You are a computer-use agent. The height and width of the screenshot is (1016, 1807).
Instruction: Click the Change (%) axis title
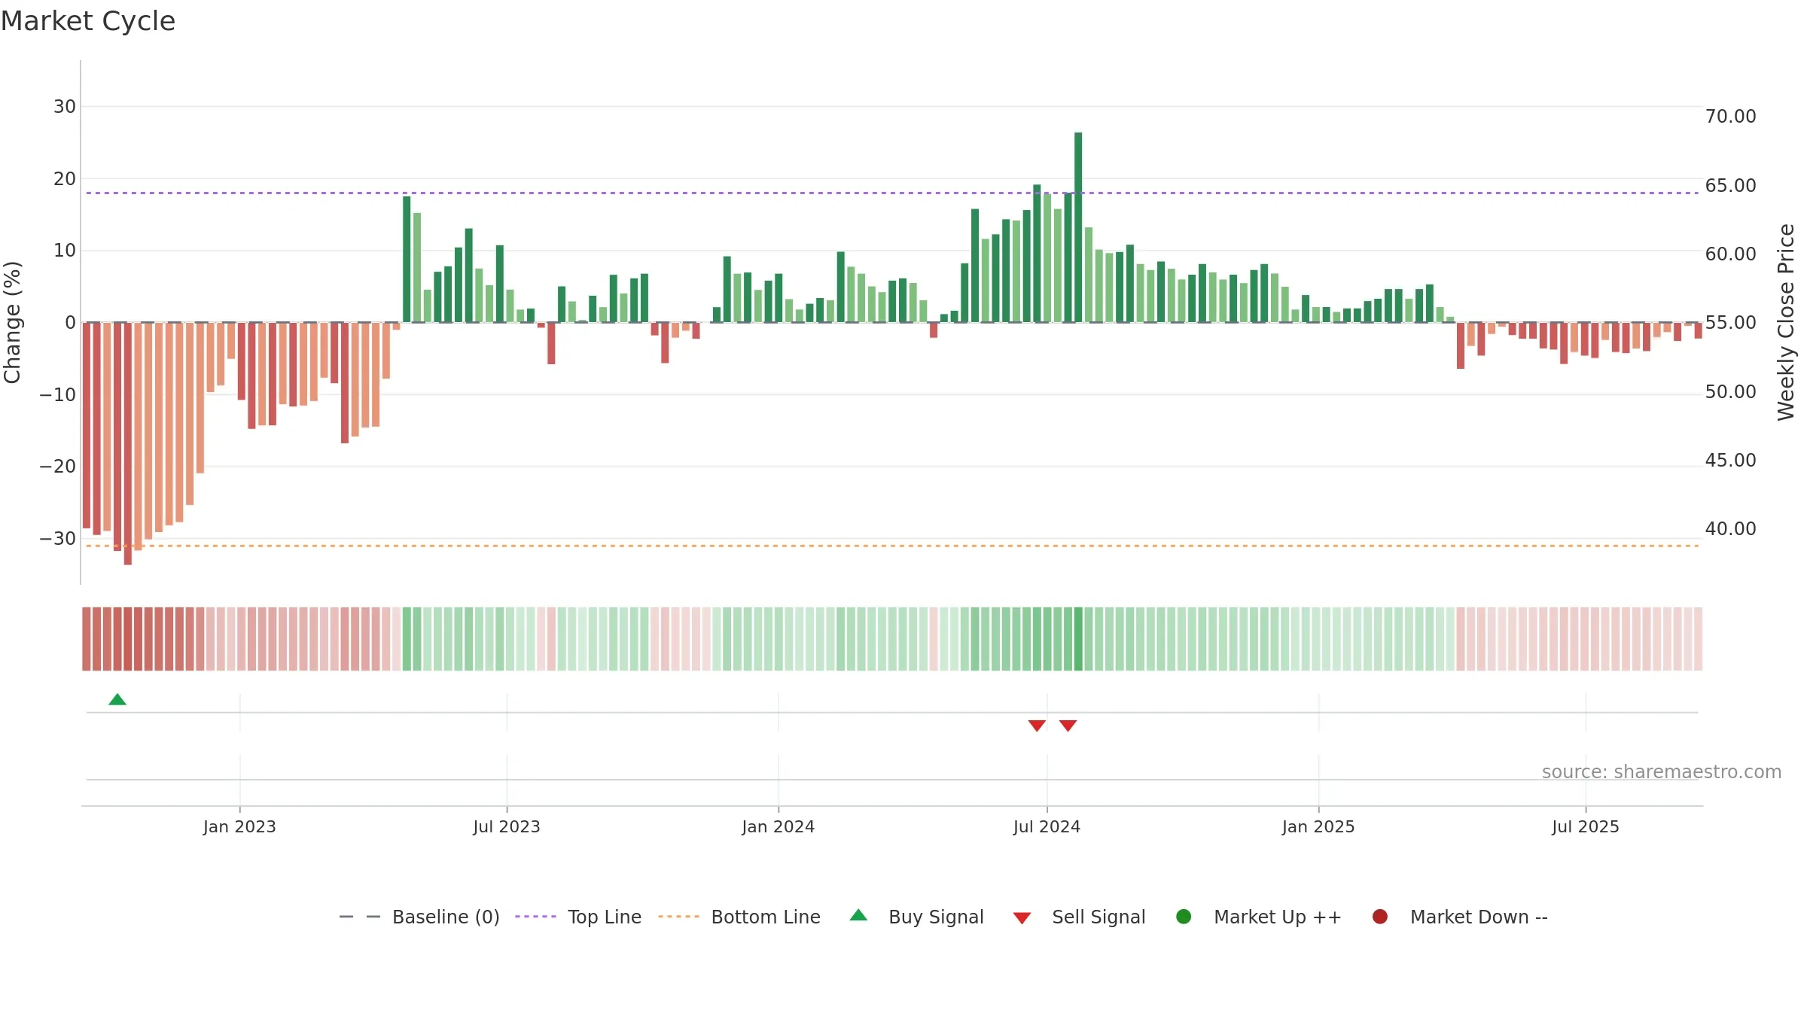pyautogui.click(x=12, y=322)
